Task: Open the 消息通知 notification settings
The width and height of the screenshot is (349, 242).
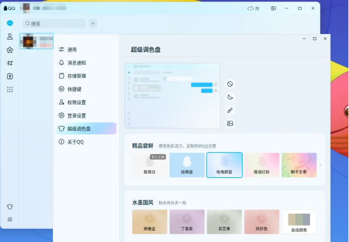Action: [x=86, y=63]
